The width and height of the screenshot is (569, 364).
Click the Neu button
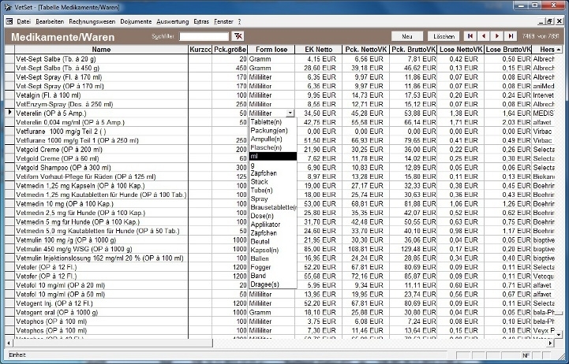click(x=407, y=36)
